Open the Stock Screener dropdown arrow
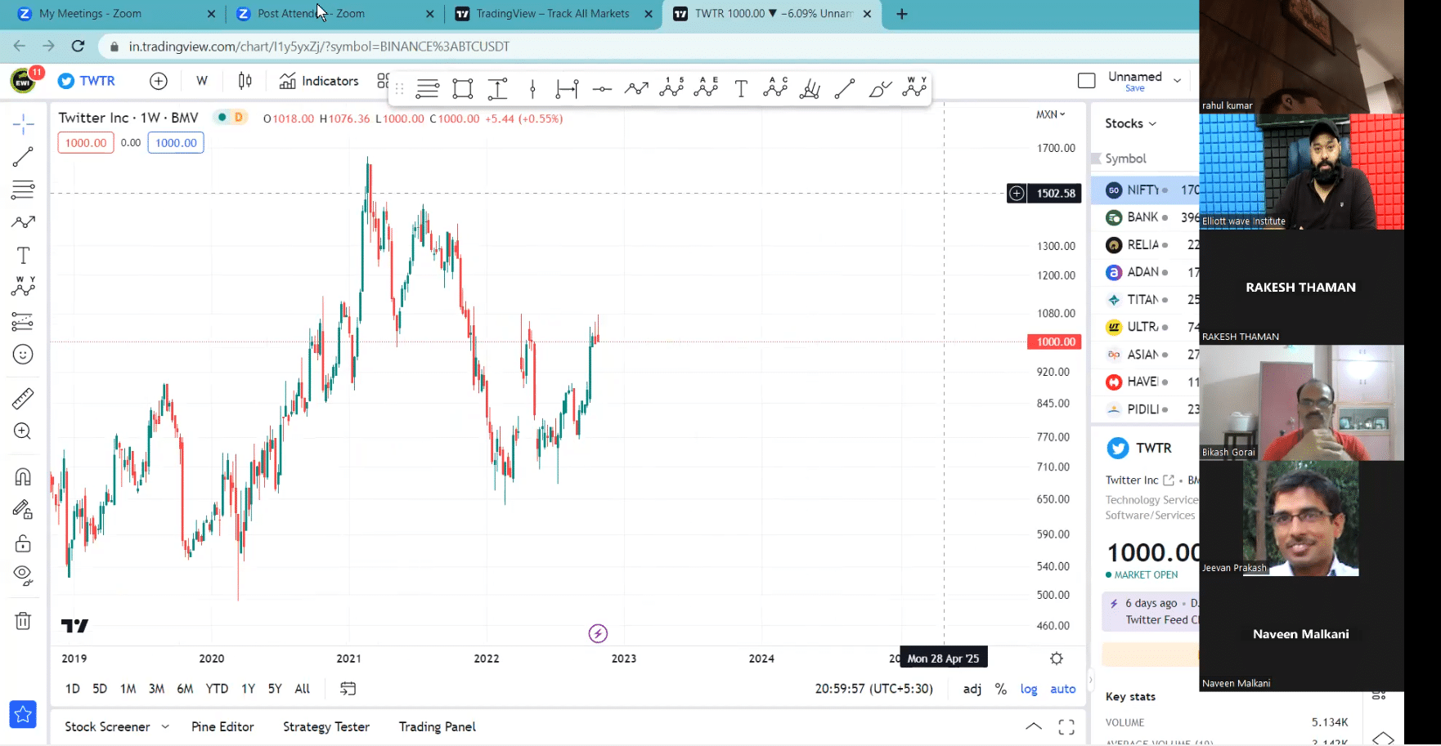The width and height of the screenshot is (1441, 746). 165,726
